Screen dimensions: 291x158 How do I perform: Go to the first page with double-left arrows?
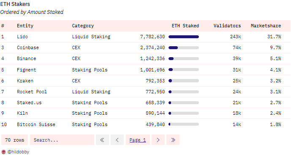pyautogui.click(x=102, y=140)
